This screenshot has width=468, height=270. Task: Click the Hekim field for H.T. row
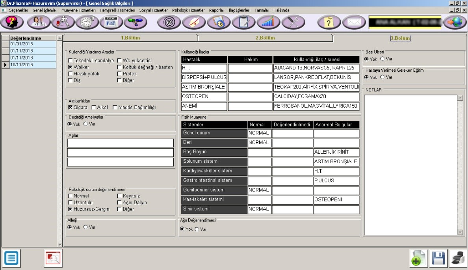[x=250, y=68]
